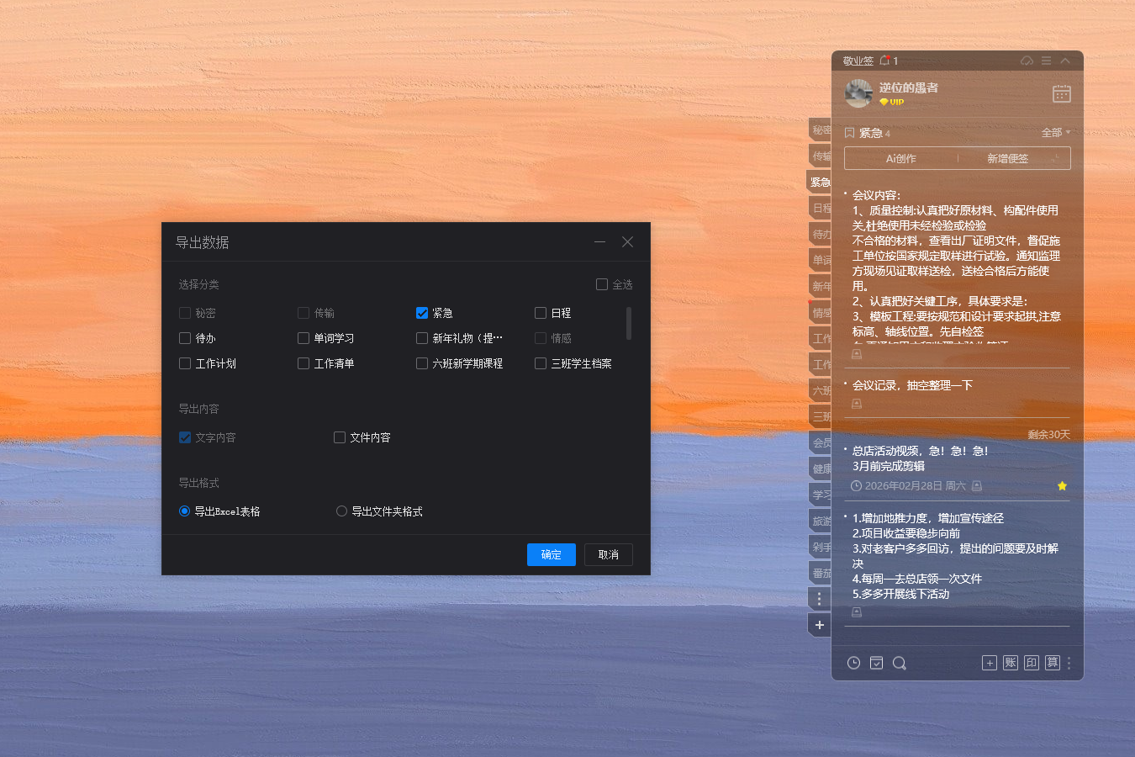Enable the 全选 select-all checkbox
The image size is (1135, 757).
tap(601, 284)
